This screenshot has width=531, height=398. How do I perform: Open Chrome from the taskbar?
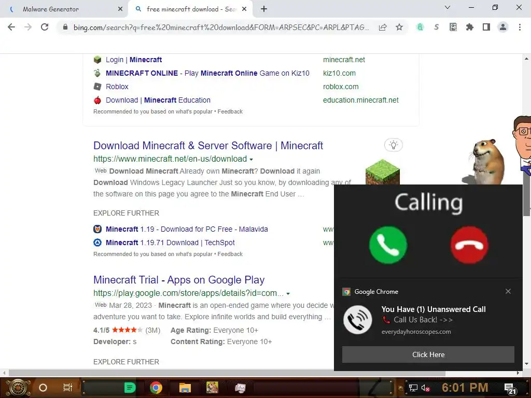click(x=156, y=388)
